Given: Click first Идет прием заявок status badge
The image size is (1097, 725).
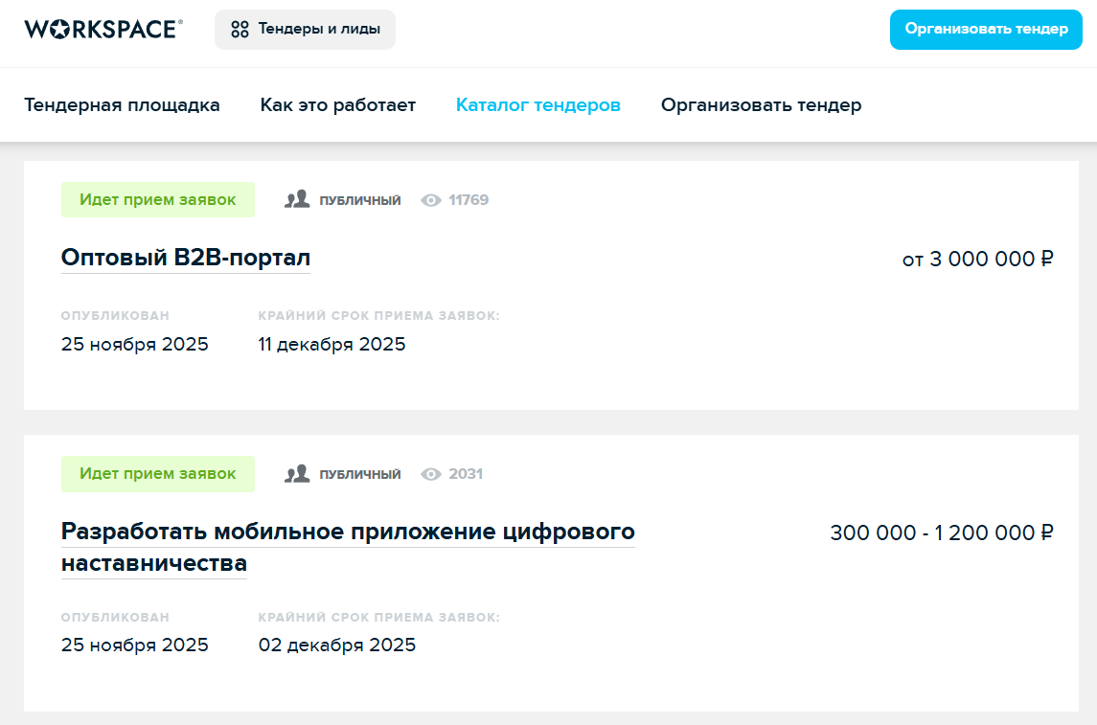Looking at the screenshot, I should (x=158, y=200).
